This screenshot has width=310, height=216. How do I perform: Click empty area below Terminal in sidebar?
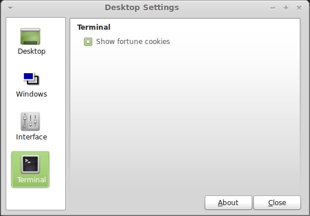[35, 198]
